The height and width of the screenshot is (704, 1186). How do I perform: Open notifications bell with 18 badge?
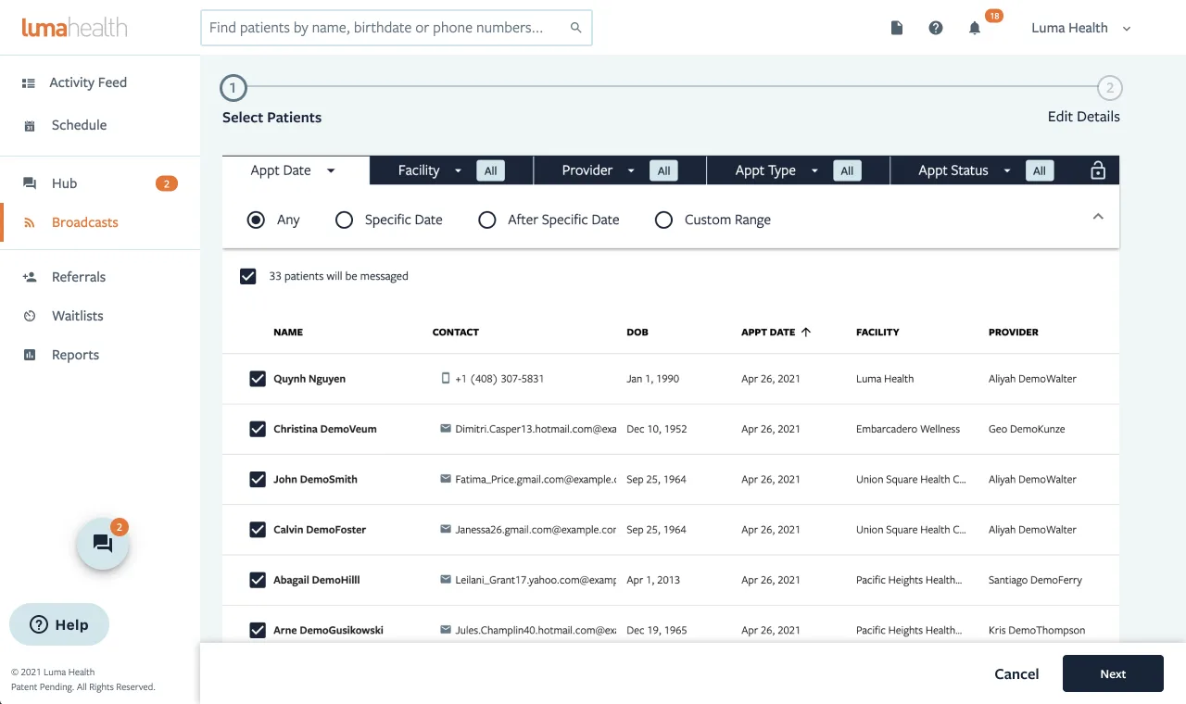click(975, 28)
